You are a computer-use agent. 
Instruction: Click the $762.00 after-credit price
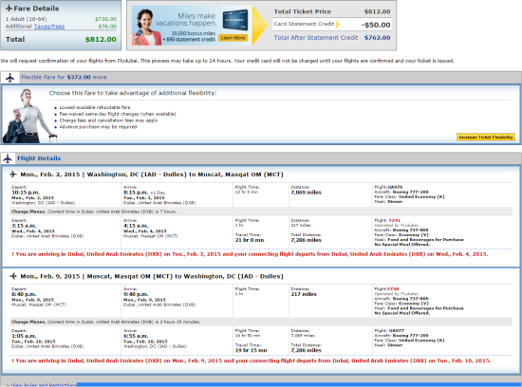coord(377,38)
